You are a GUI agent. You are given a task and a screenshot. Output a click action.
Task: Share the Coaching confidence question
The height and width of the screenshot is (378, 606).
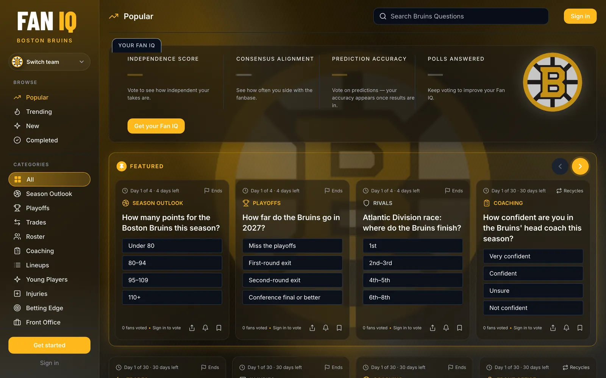[x=553, y=328]
